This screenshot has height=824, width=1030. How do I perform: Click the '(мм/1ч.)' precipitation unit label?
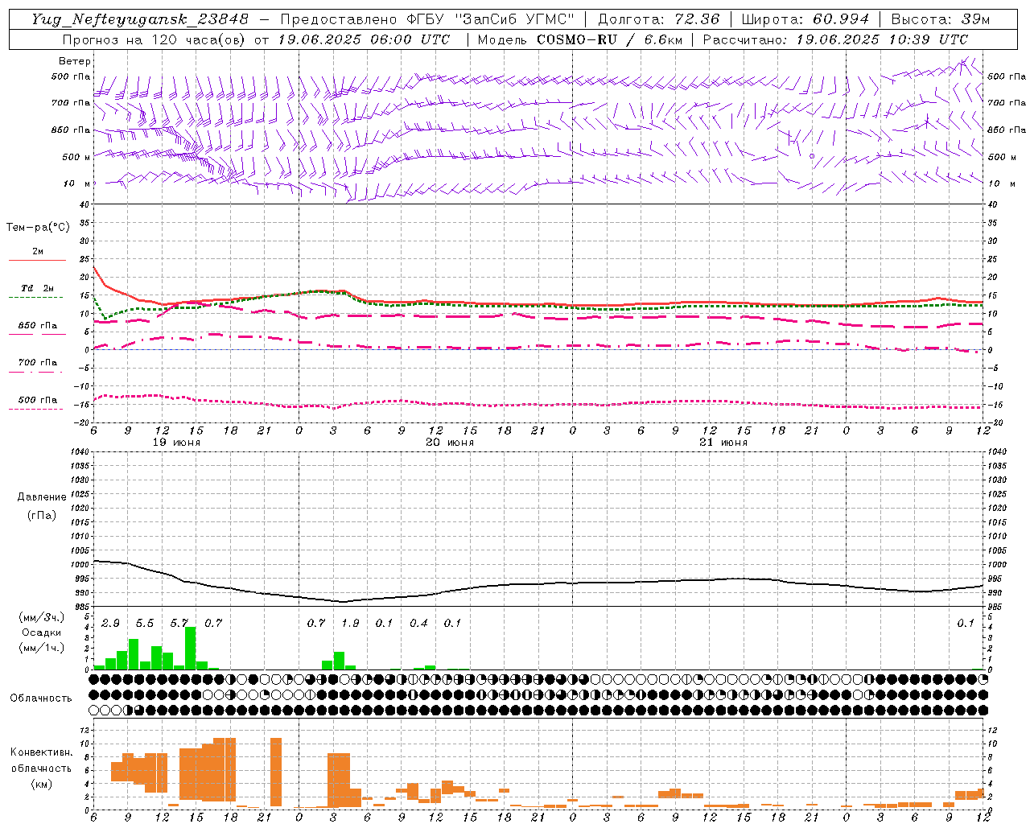click(x=41, y=648)
